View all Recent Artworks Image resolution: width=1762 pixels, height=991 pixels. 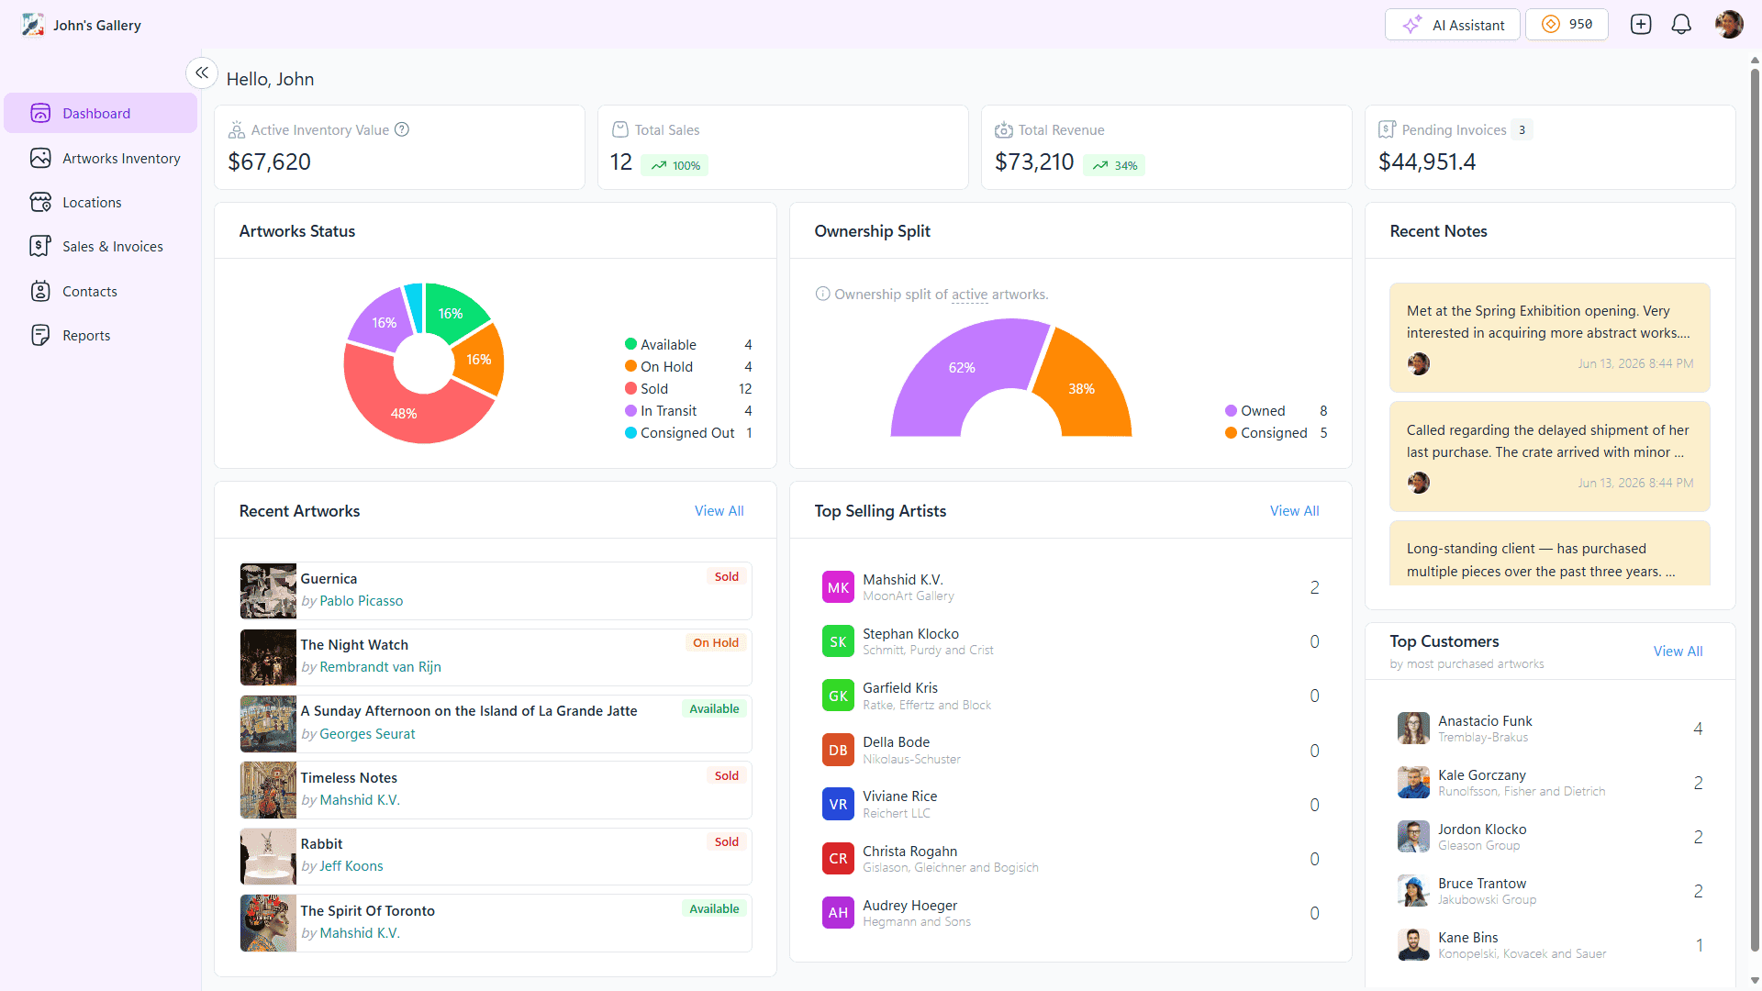pos(719,510)
